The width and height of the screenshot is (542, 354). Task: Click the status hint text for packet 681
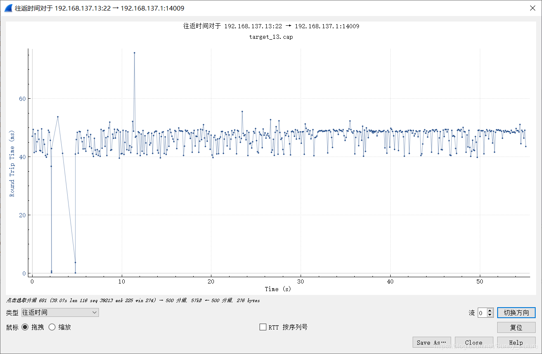133,300
